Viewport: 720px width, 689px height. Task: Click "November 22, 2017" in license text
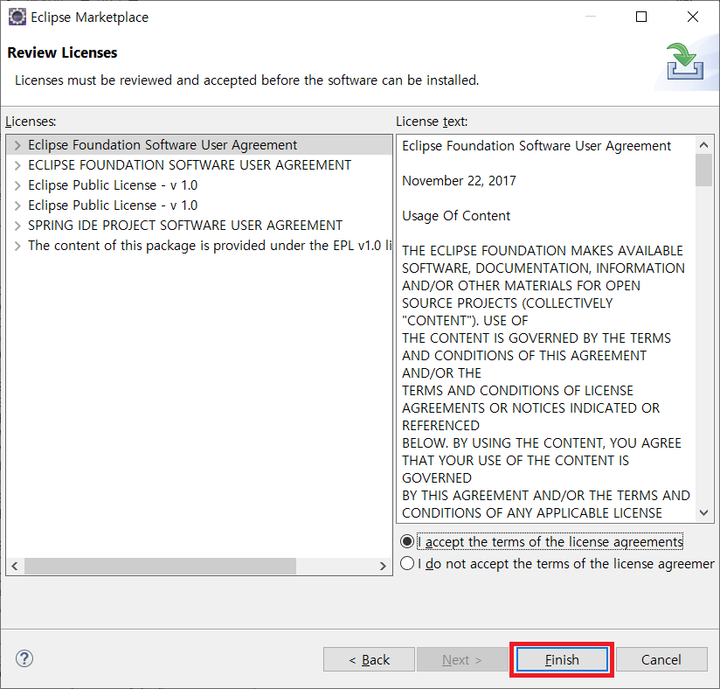[x=460, y=181]
